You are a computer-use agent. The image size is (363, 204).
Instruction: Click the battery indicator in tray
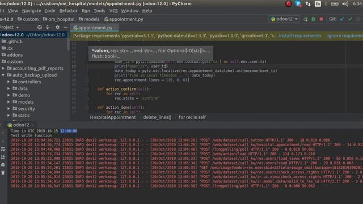click(x=335, y=4)
